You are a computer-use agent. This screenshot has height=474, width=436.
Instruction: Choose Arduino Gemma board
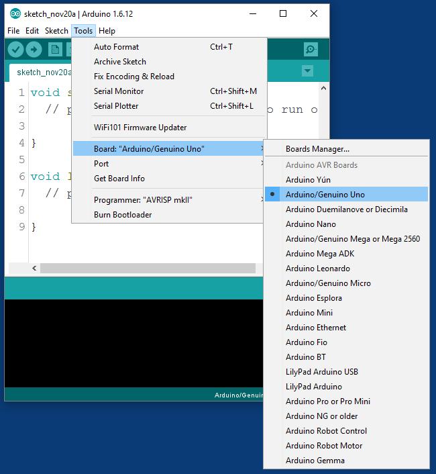pos(346,461)
